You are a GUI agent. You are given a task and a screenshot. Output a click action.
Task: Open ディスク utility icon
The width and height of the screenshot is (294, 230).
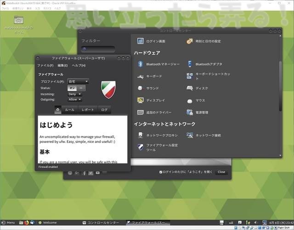[x=190, y=88]
